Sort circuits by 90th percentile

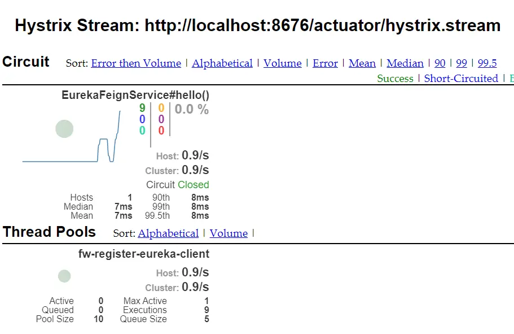(440, 63)
